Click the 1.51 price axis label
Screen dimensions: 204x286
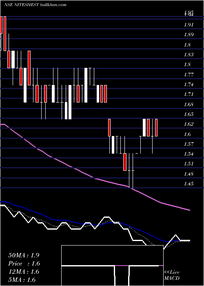pos(188,164)
